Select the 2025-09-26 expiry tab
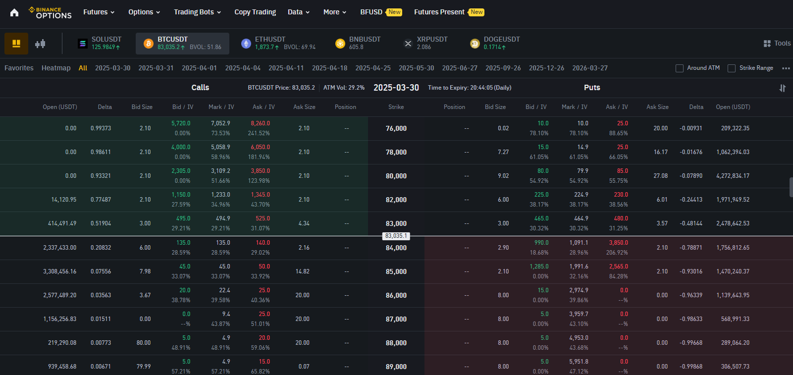Screen dimensions: 793x375 tap(503, 68)
